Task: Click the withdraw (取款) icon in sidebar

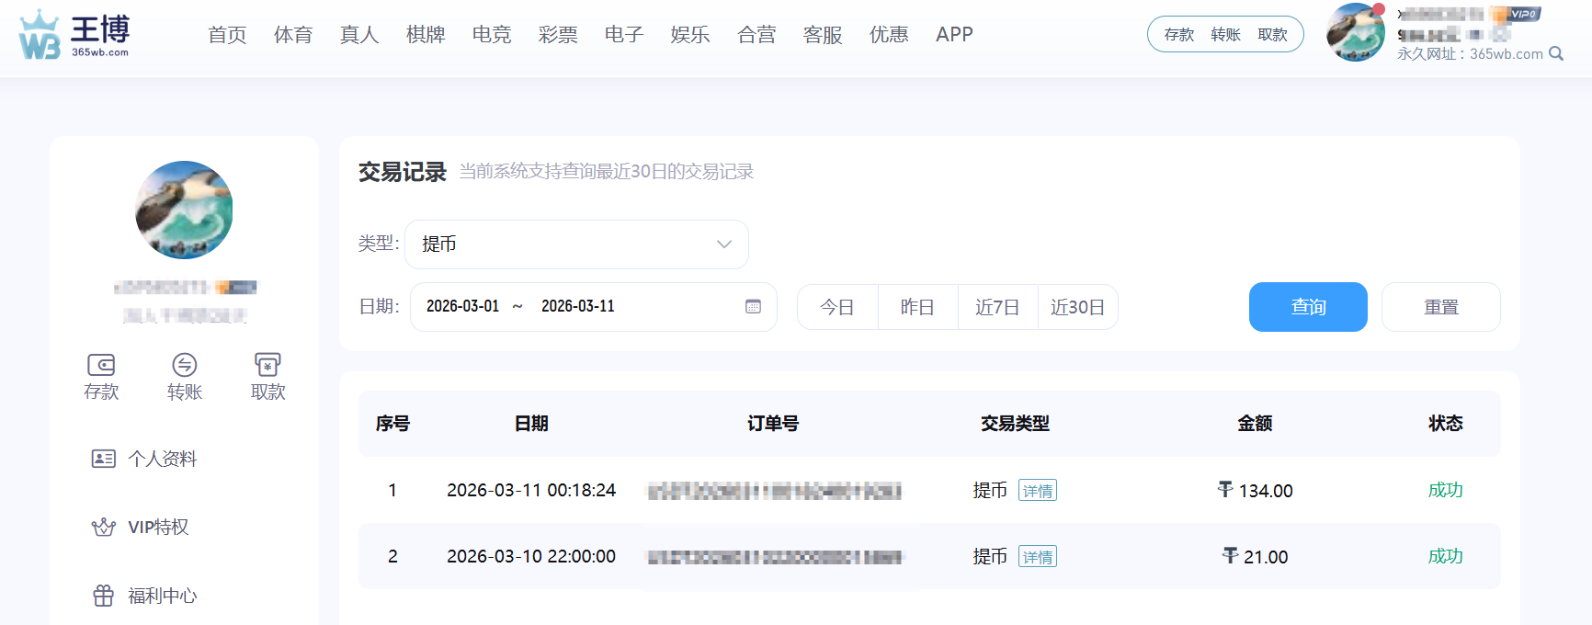Action: pos(267,365)
